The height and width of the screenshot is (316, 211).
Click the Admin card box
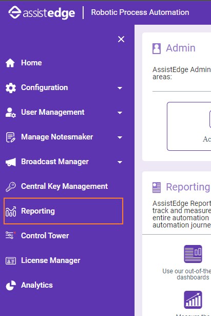189,127
